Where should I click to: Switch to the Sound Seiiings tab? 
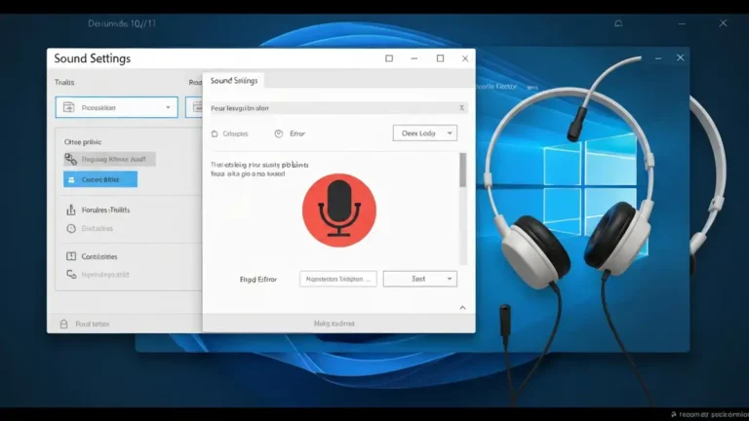click(x=234, y=81)
